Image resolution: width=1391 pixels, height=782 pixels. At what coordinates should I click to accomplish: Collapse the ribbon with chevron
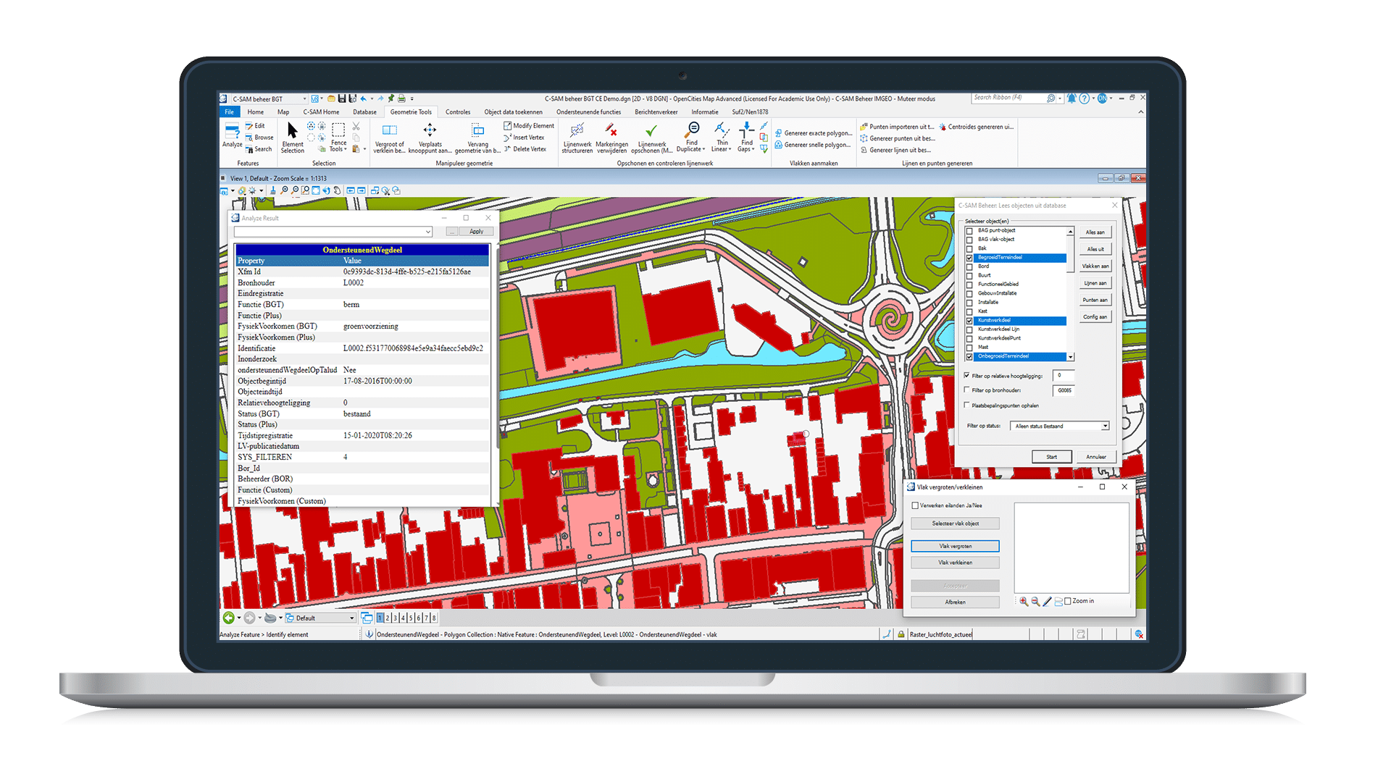(x=1140, y=112)
